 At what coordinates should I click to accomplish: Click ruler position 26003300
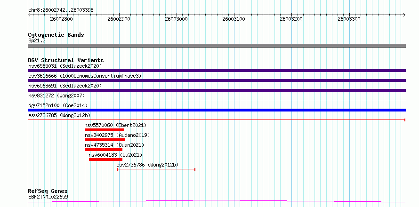[x=349, y=19]
